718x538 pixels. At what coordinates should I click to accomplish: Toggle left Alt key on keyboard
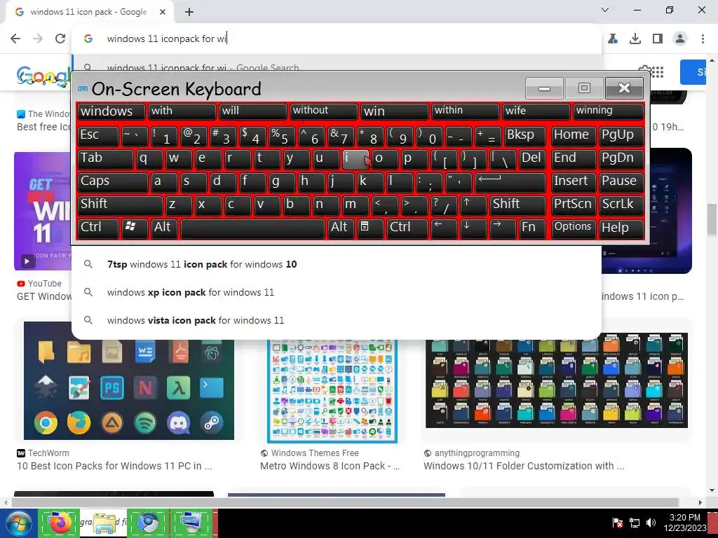(x=164, y=228)
